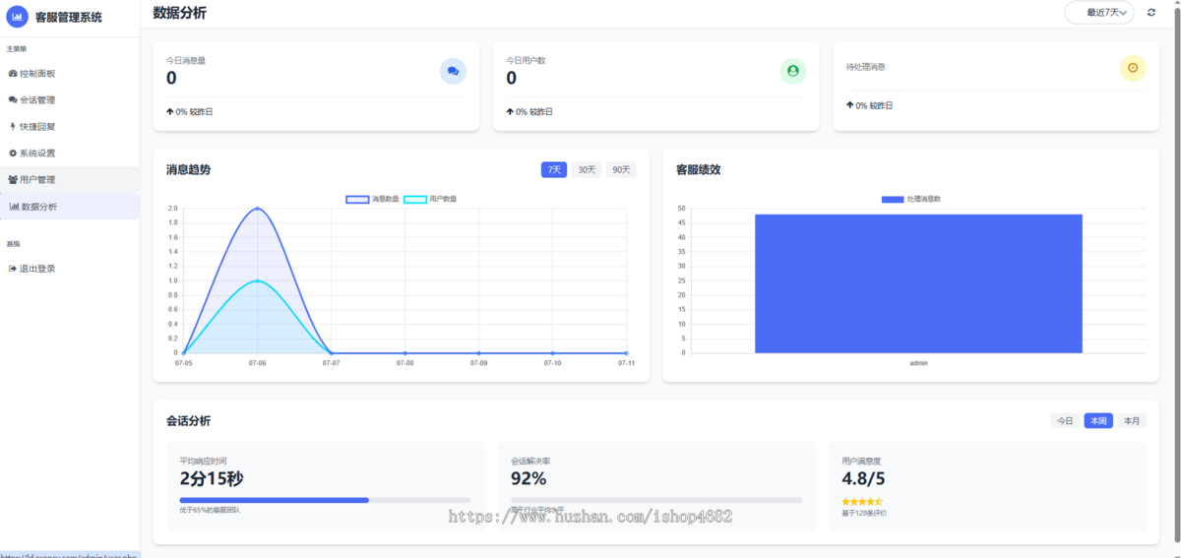1181x558 pixels.
Task: Open 快捷回复 in the sidebar
Action: click(70, 127)
